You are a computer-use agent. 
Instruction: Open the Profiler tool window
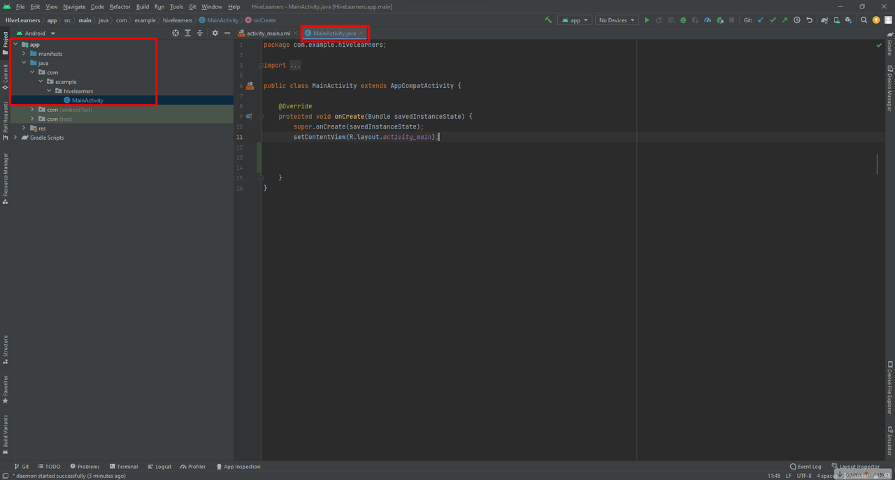point(193,467)
